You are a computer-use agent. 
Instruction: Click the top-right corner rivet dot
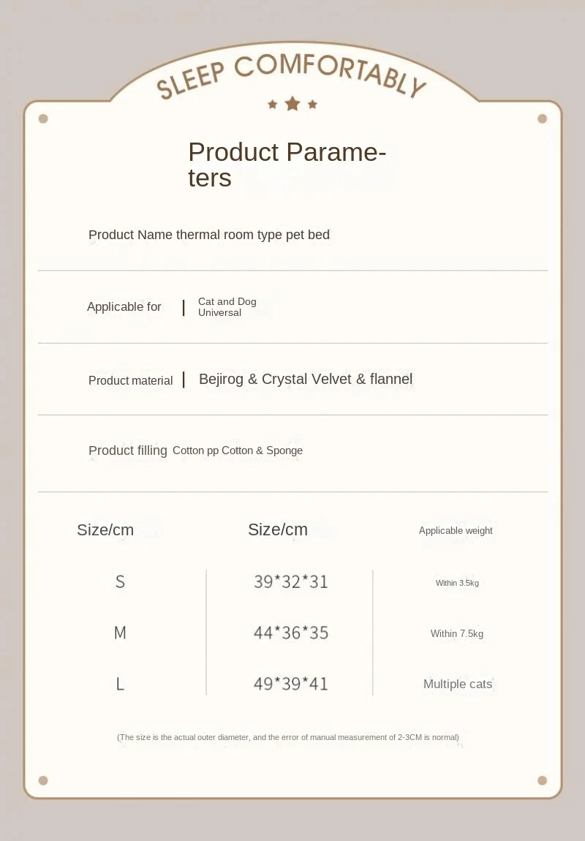pyautogui.click(x=542, y=118)
